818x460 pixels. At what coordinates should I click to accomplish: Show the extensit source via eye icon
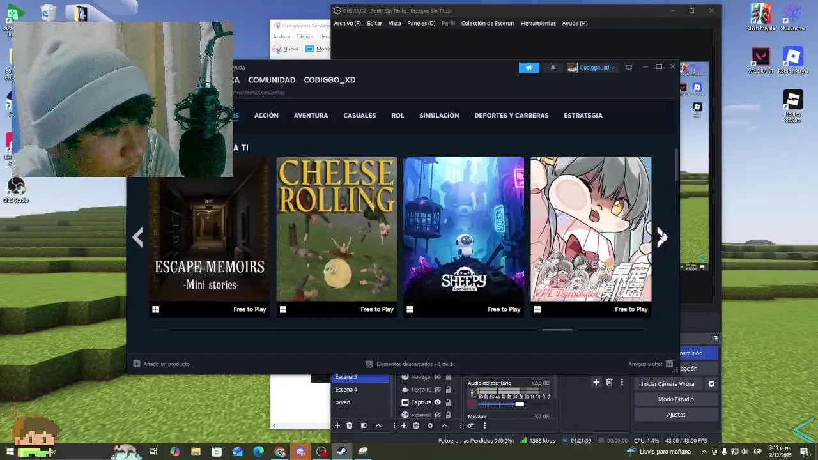click(438, 415)
